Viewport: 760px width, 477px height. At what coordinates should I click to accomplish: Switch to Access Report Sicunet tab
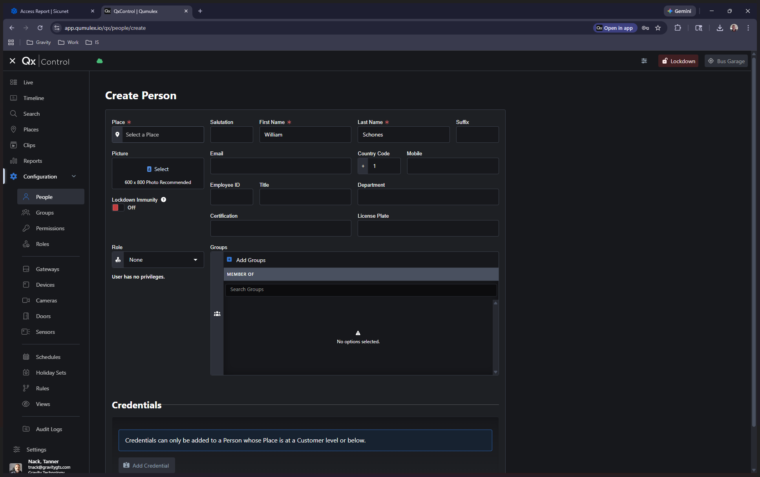click(44, 11)
